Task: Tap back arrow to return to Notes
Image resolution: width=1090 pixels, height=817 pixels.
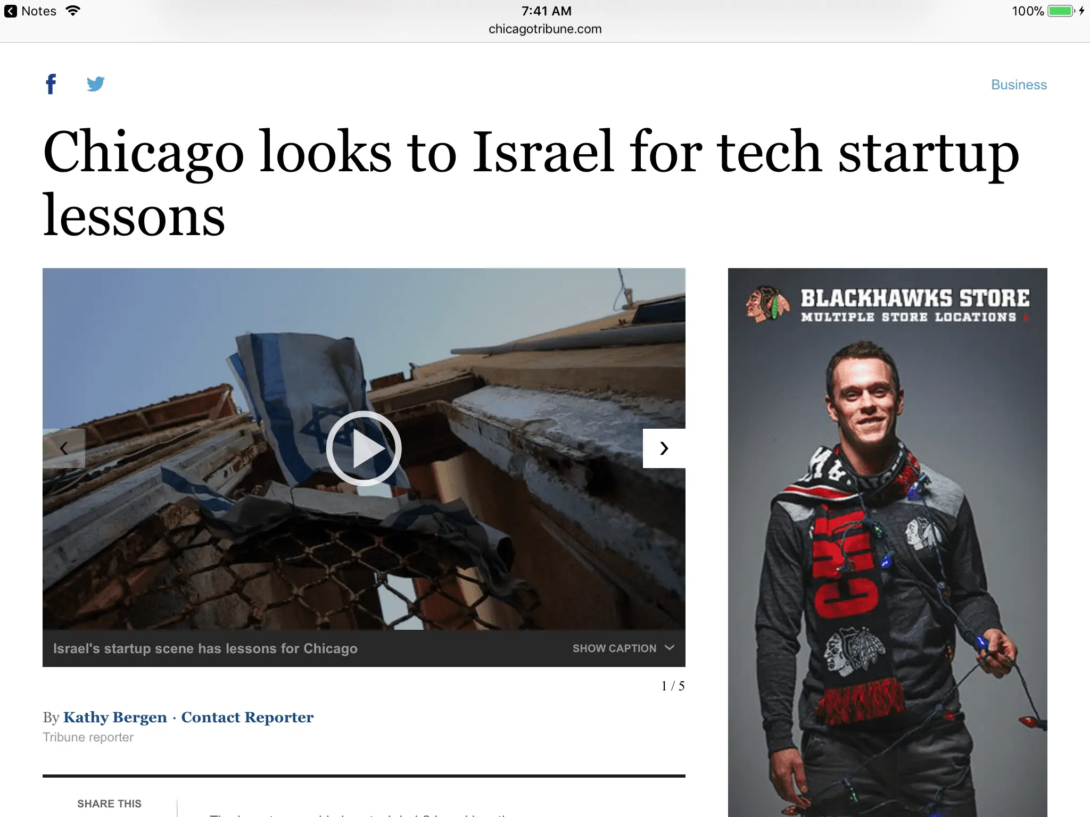Action: pyautogui.click(x=11, y=11)
